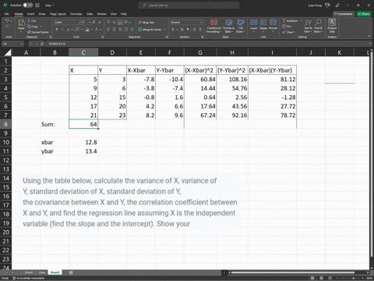Toggle Top Align

[x=108, y=23]
